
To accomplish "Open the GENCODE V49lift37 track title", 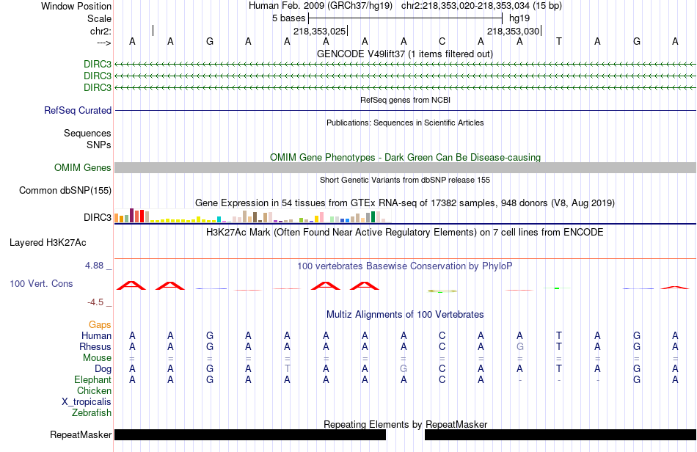I will pos(404,54).
